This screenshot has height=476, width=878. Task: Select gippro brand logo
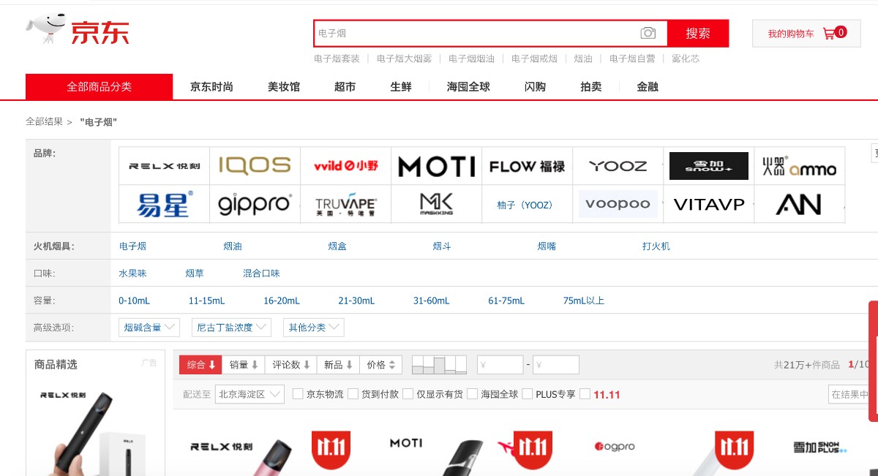[255, 205]
